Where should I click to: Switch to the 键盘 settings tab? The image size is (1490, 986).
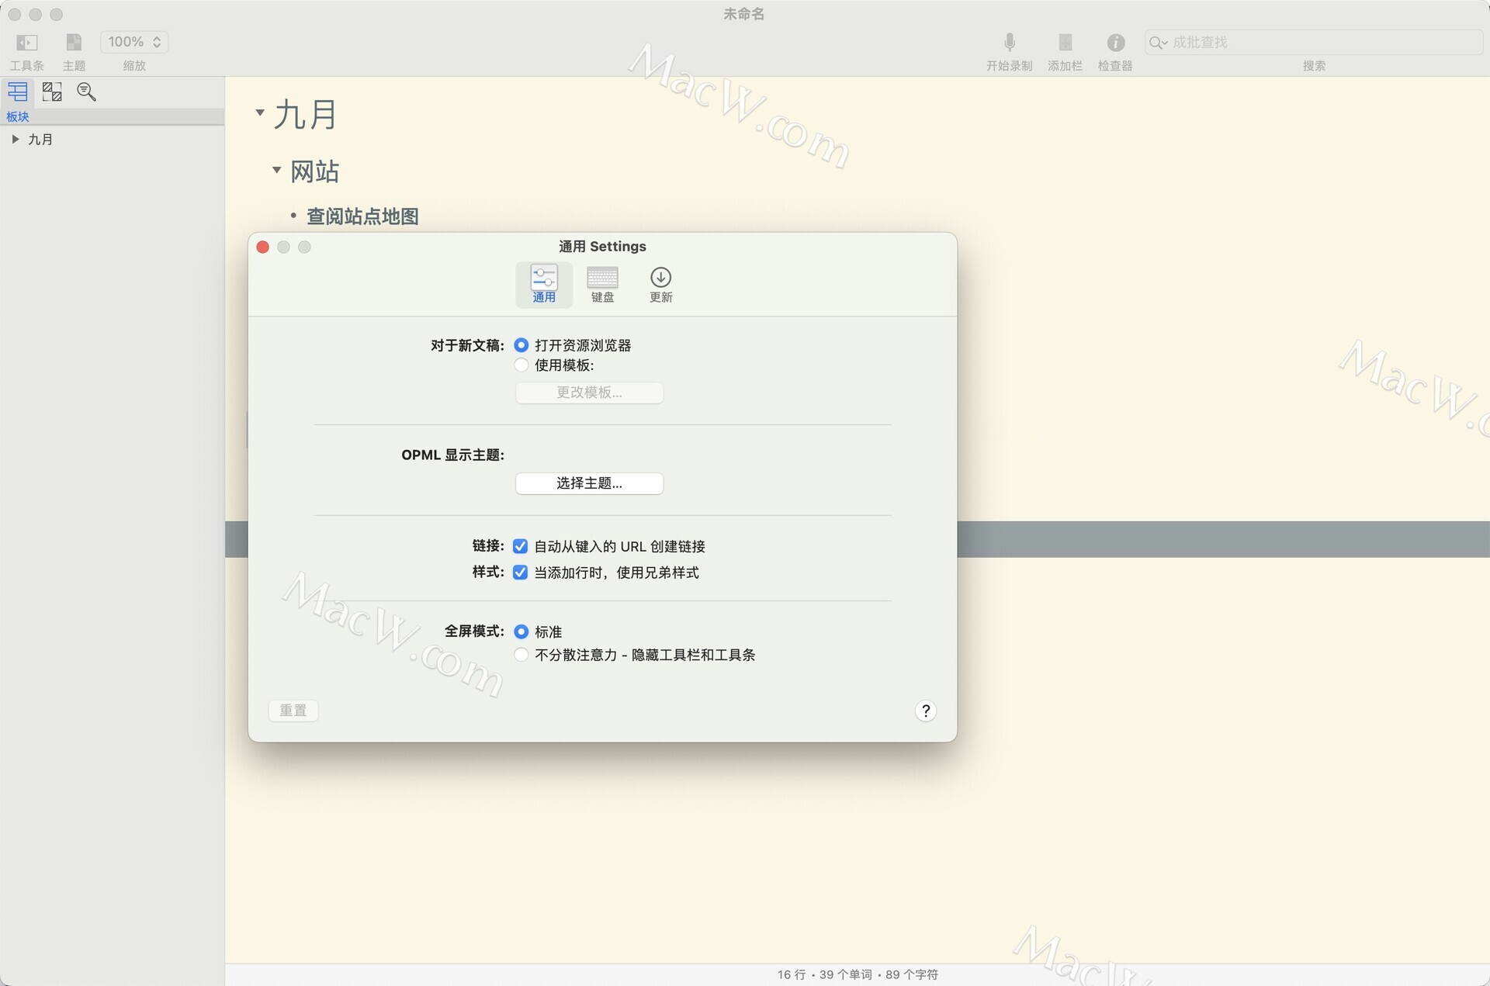pos(602,284)
